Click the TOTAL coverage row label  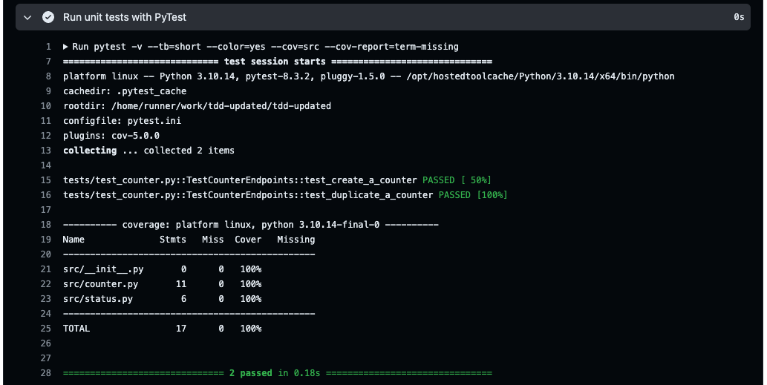pyautogui.click(x=76, y=329)
